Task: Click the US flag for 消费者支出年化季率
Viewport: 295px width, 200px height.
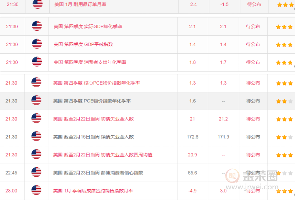Action: point(37,62)
